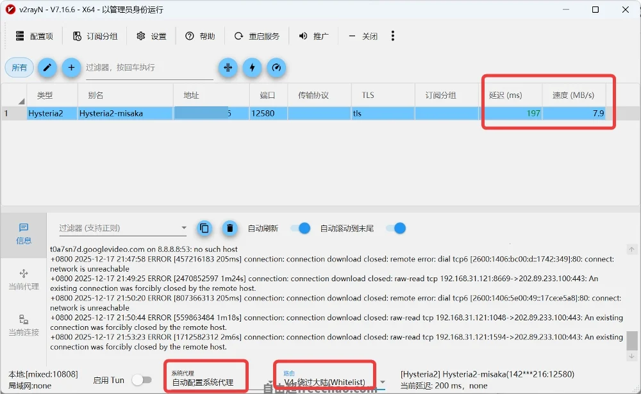Click the log panel vertical scrollbar thumb

coord(632,340)
